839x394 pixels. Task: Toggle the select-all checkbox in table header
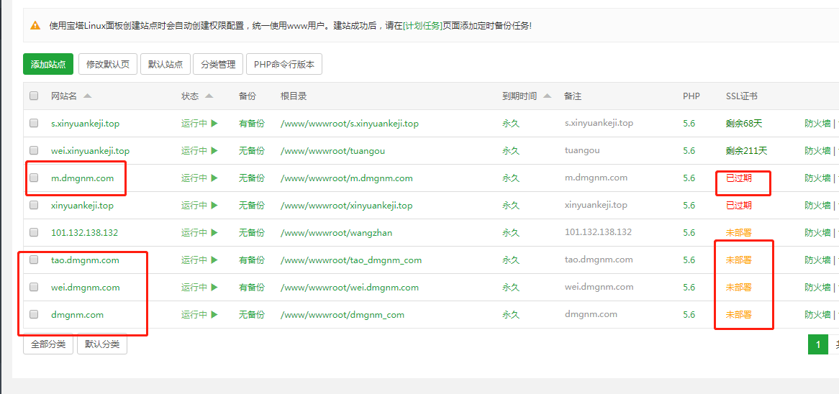(34, 96)
